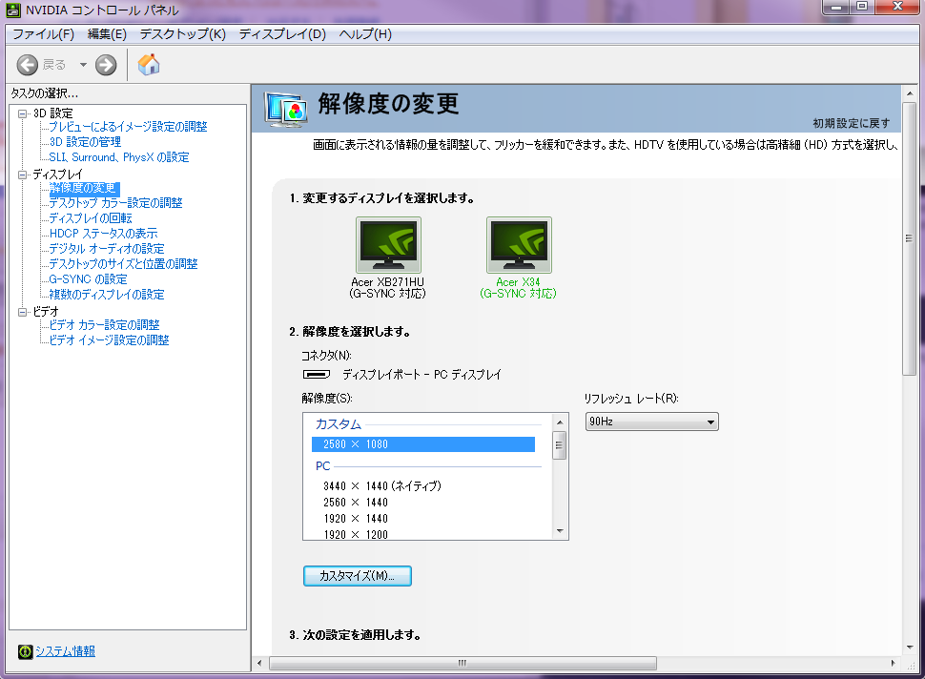Screen dimensions: 925x679
Task: Click the システム情報 link
Action: (x=66, y=651)
